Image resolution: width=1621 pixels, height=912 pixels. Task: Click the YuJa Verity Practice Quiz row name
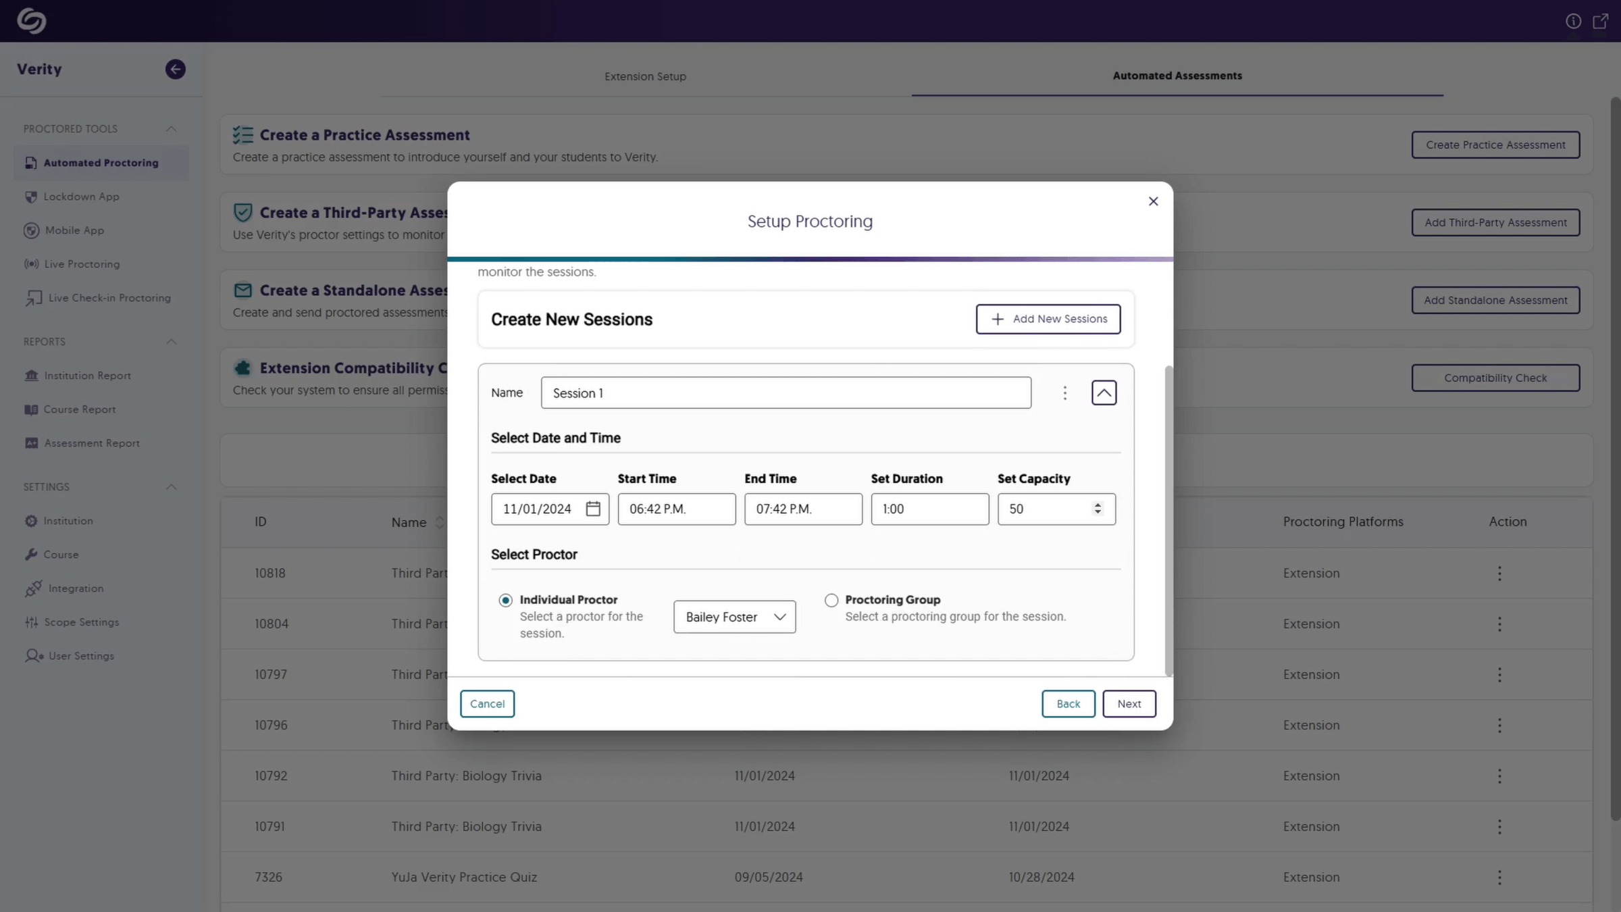click(x=464, y=877)
